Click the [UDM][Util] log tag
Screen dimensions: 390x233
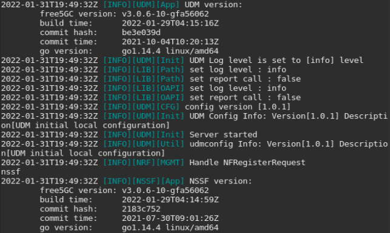coord(158,144)
